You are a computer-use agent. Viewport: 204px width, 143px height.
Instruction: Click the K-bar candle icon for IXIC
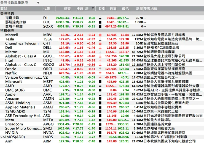(x=100, y=22)
